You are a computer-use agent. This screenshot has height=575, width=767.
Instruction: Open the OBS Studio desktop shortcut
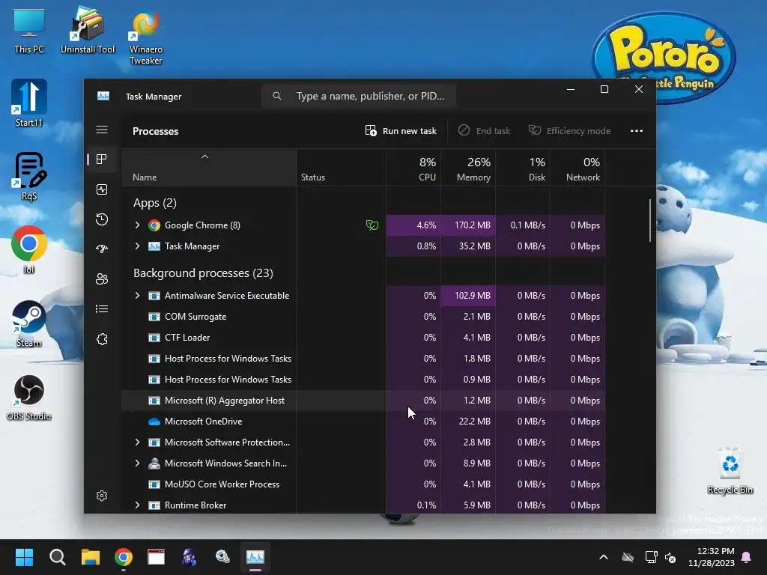(x=29, y=398)
